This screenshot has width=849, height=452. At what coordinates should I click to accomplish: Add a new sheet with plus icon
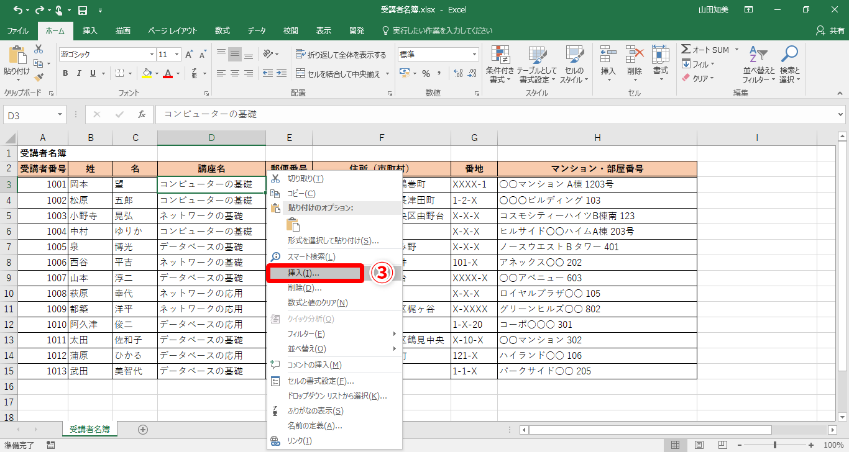click(x=143, y=429)
